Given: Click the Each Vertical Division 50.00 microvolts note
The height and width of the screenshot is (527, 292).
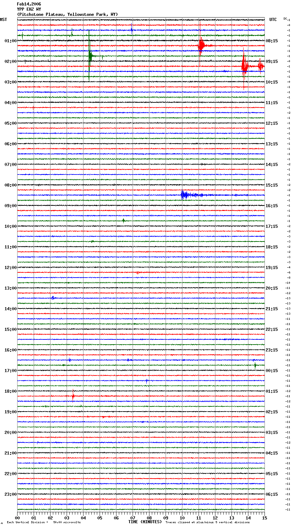Looking at the screenshot, I should 44,523.
